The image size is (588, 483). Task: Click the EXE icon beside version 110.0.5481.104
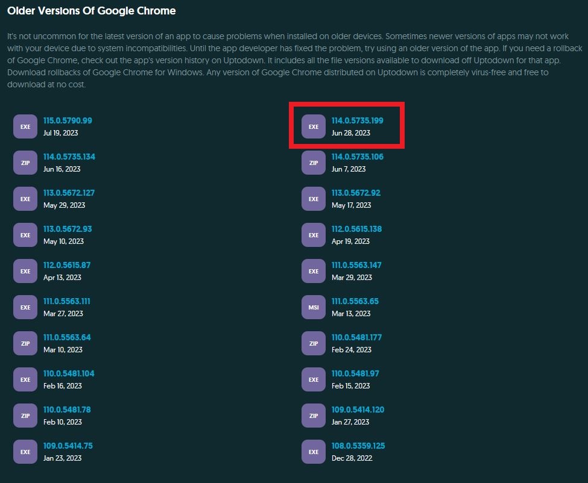(x=25, y=379)
